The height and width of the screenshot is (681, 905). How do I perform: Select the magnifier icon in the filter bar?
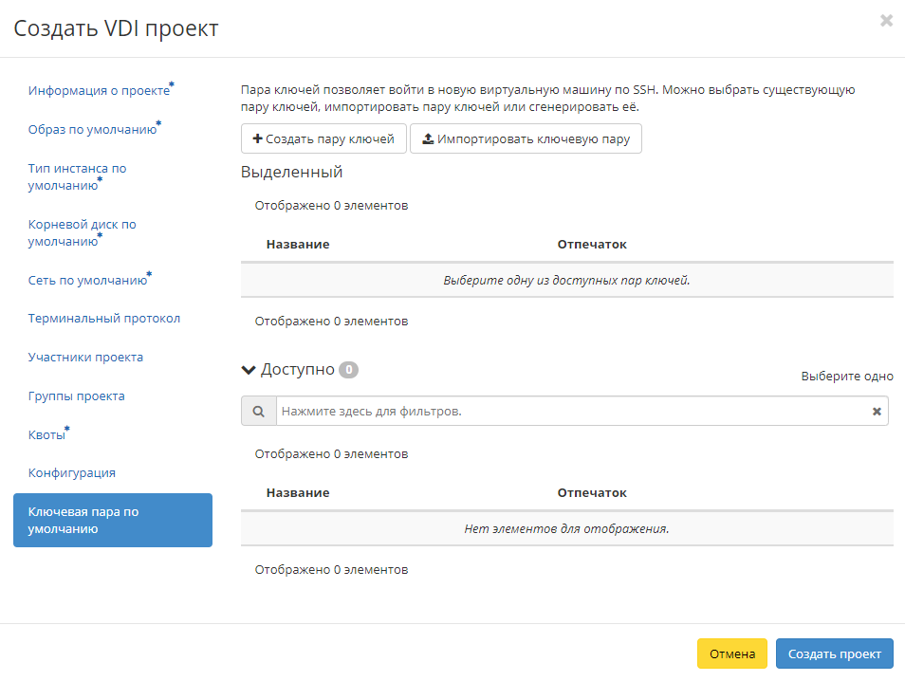pyautogui.click(x=258, y=410)
